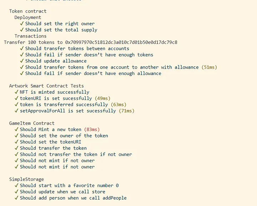Click the checkmark beside "Should Mint a new token"
This screenshot has height=206, width=257.
click(17, 129)
